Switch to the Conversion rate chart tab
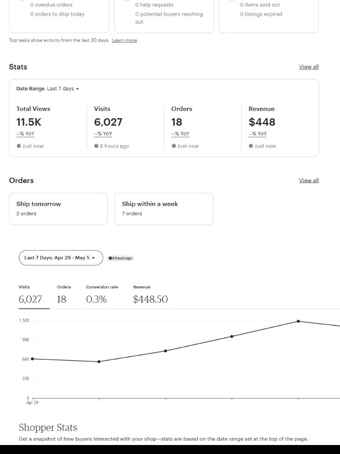340x454 pixels. [x=102, y=296]
